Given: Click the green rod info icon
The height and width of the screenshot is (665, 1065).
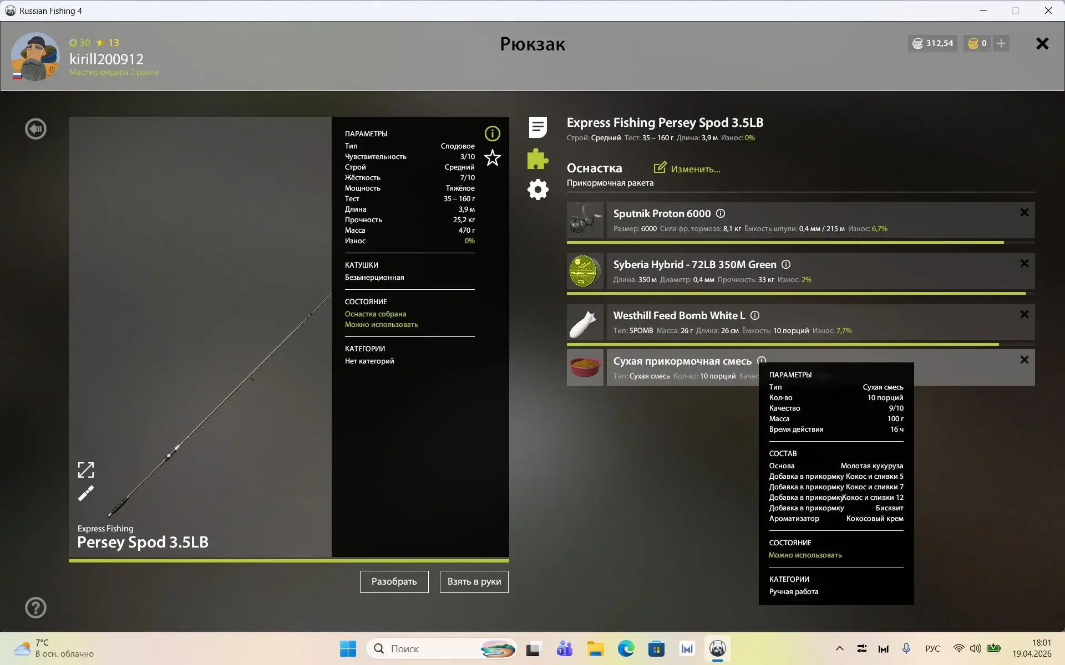Looking at the screenshot, I should pyautogui.click(x=493, y=134).
